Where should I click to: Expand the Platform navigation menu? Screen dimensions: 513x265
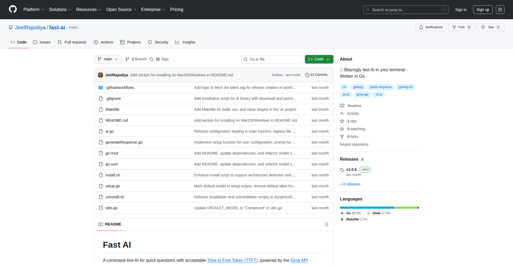click(x=34, y=10)
